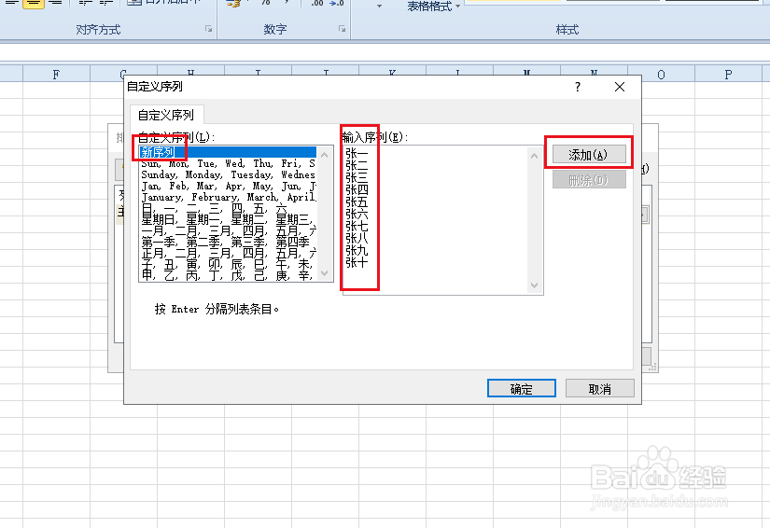Select the January, February, March list entry
This screenshot has width=770, height=528.
click(x=228, y=197)
